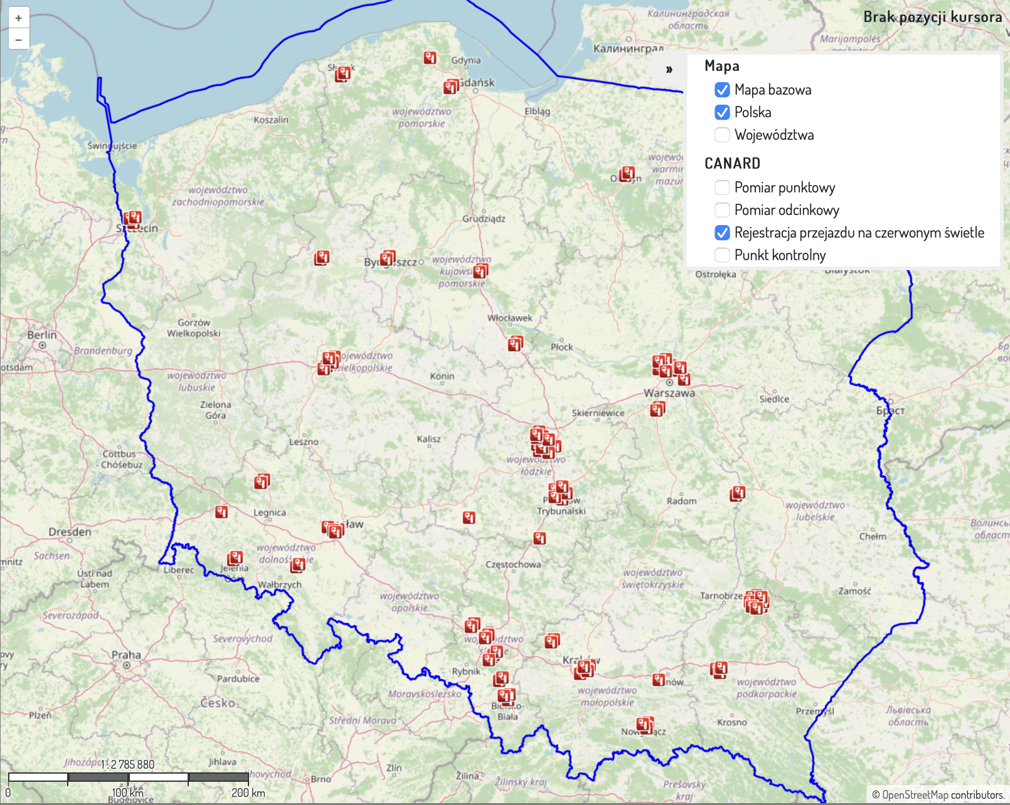Click the zoom in plus button
This screenshot has width=1010, height=805.
[x=19, y=18]
